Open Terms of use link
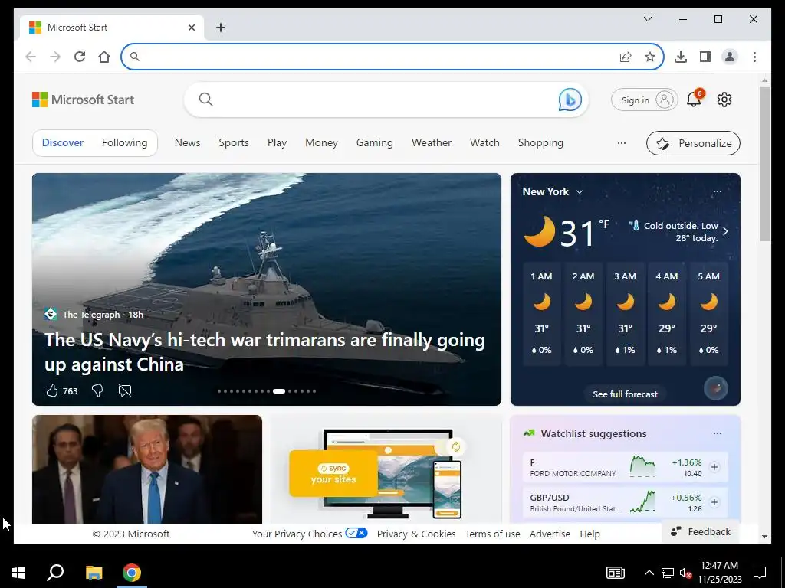Screen dimensions: 785x588 [493, 534]
